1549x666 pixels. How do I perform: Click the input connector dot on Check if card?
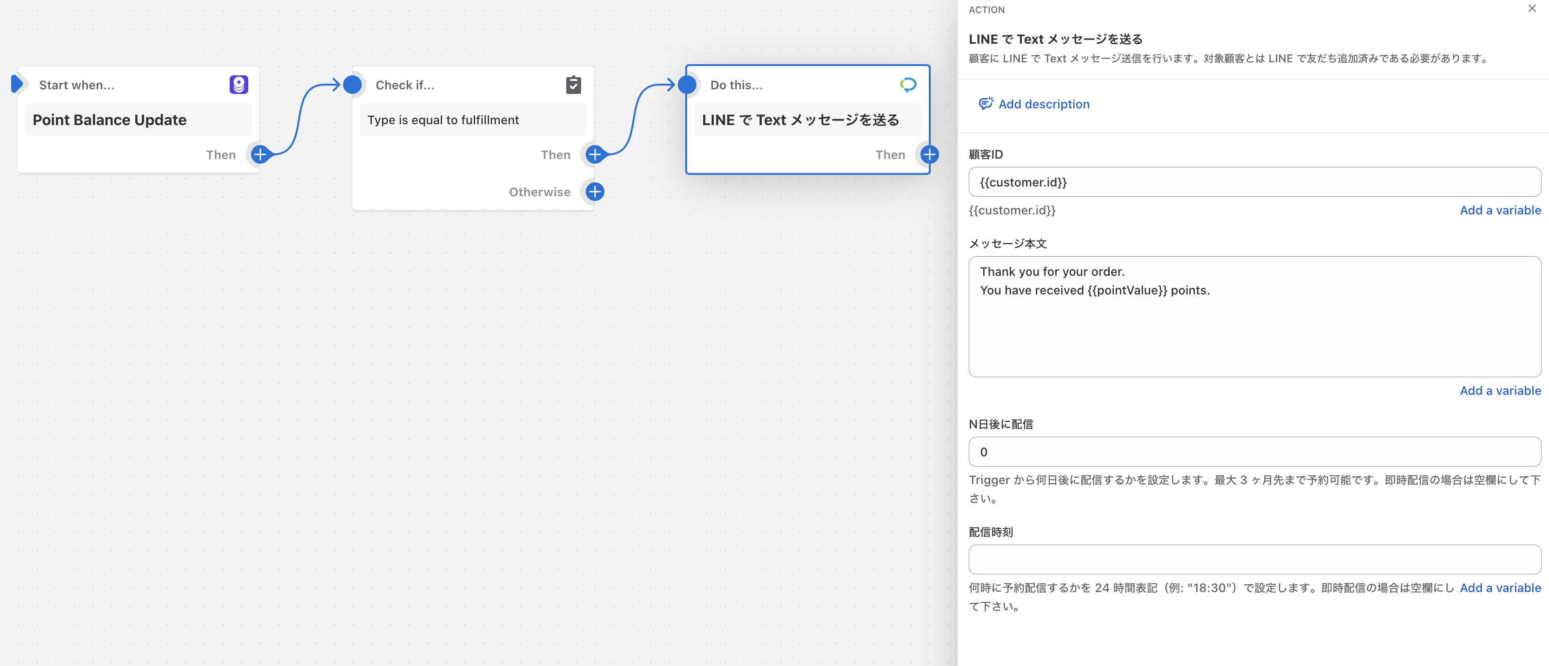pyautogui.click(x=352, y=85)
